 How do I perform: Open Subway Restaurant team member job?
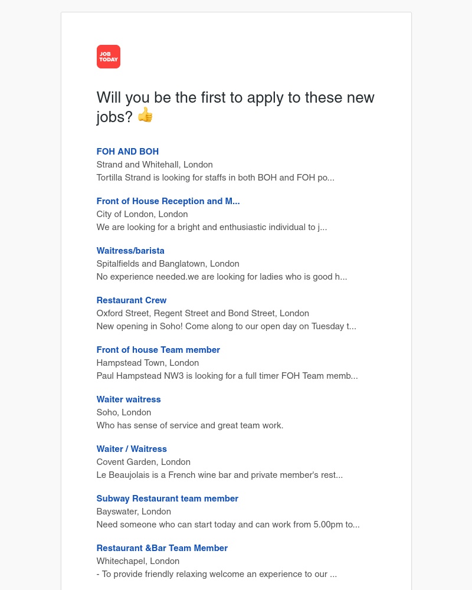pos(168,499)
